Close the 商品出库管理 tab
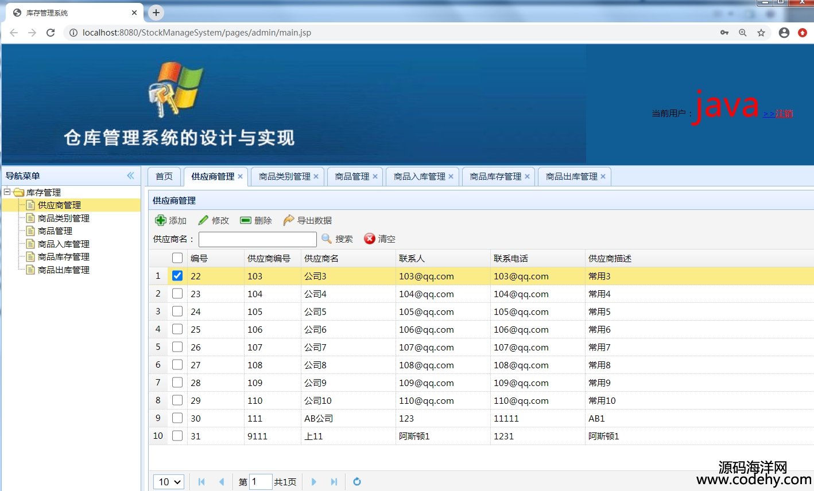 coord(603,177)
